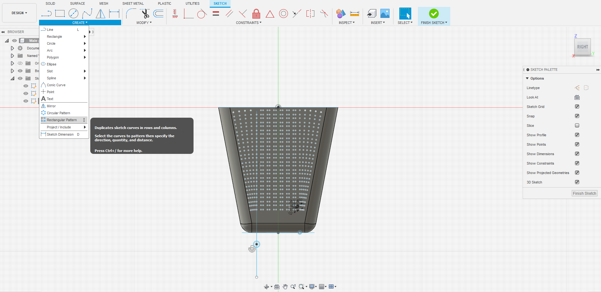Viewport: 601px width, 292px height.
Task: Click the Look At icon in palette
Action: click(x=577, y=97)
